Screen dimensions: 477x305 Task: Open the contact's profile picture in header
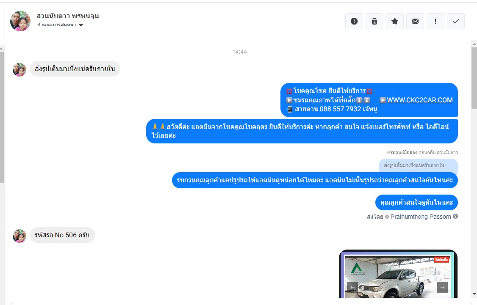tap(20, 21)
